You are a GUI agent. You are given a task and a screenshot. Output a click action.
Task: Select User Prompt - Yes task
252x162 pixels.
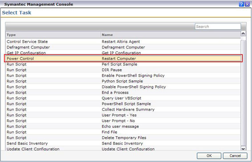point(119,115)
